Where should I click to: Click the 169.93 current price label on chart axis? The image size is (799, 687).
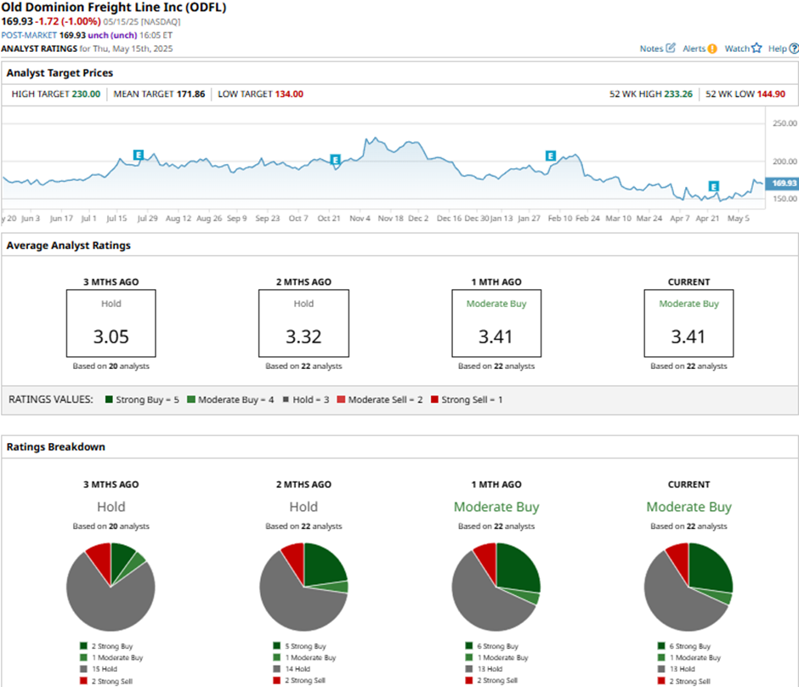pos(781,183)
